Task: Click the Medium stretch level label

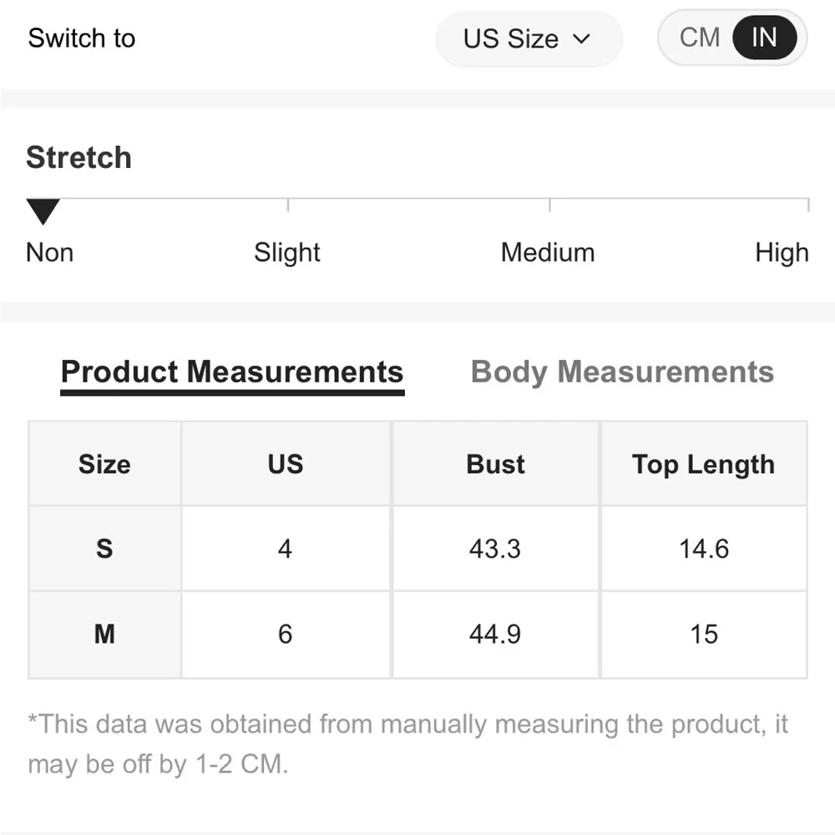Action: [548, 252]
